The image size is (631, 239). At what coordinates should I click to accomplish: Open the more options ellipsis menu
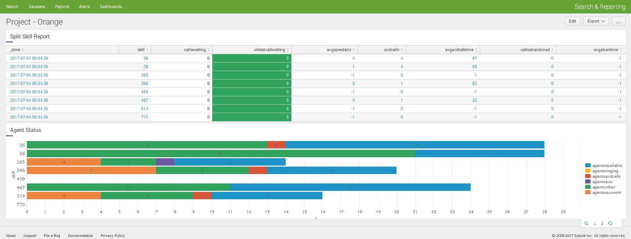coord(619,21)
